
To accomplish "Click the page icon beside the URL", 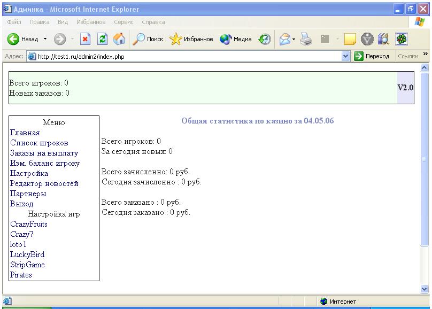I will pos(32,57).
